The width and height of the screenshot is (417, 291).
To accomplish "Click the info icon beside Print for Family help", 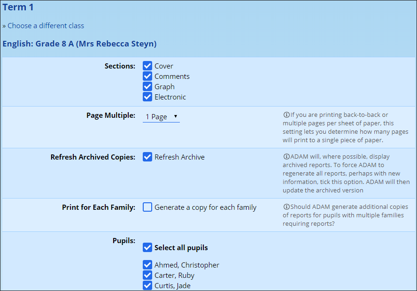I will (286, 207).
